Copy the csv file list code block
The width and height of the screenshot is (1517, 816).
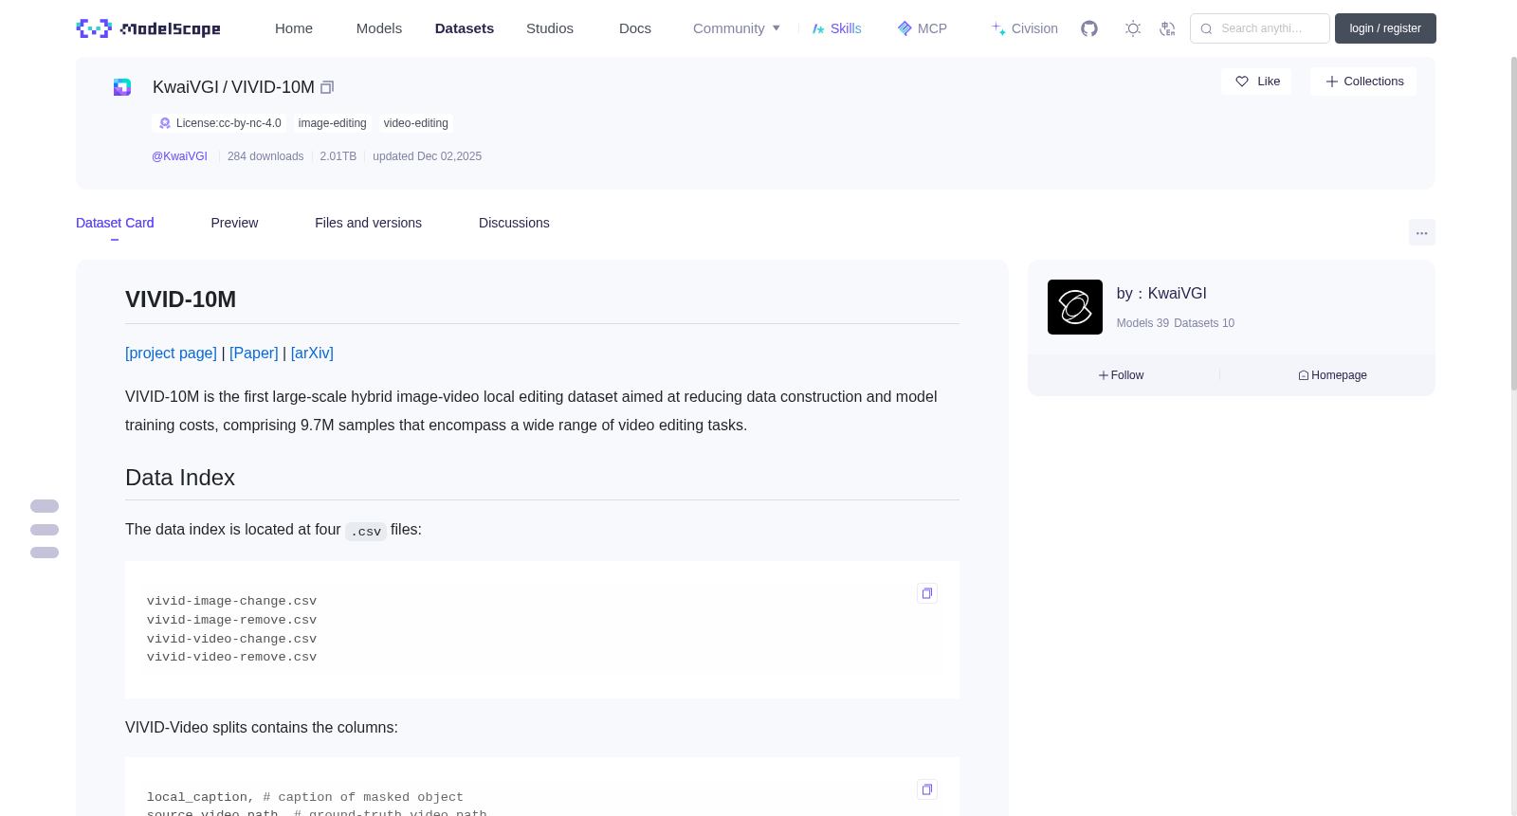pos(927,593)
